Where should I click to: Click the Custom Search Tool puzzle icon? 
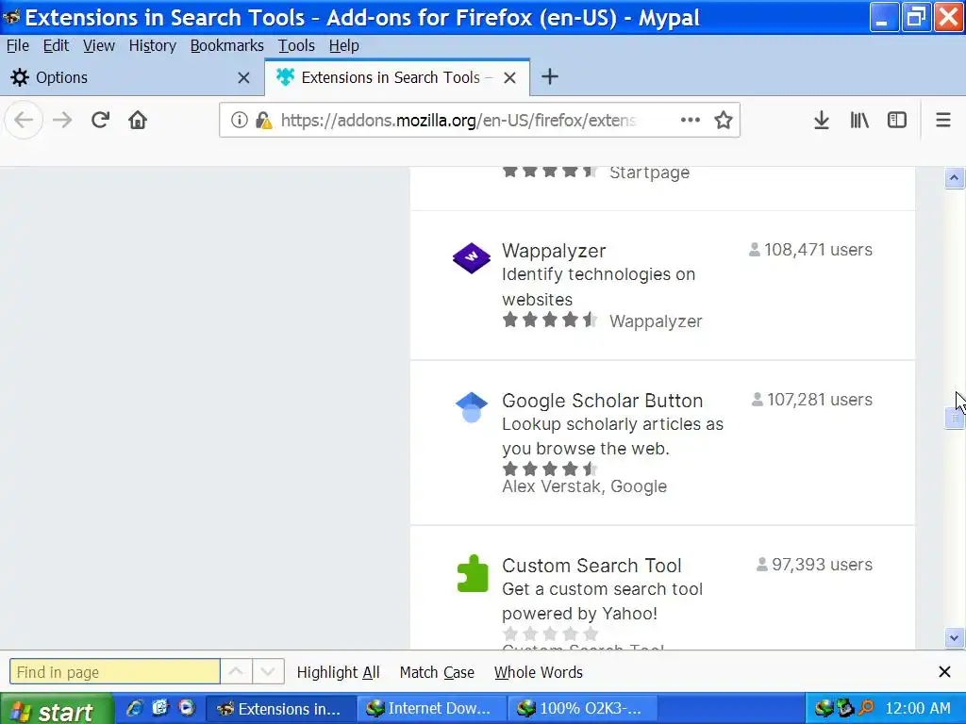click(473, 573)
